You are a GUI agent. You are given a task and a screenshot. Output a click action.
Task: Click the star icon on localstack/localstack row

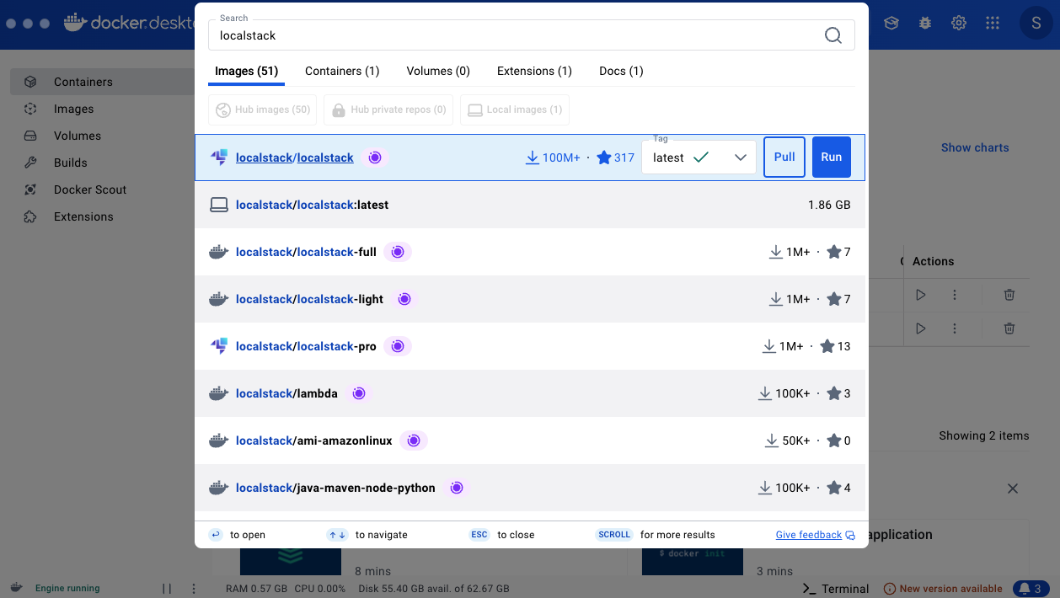(603, 158)
